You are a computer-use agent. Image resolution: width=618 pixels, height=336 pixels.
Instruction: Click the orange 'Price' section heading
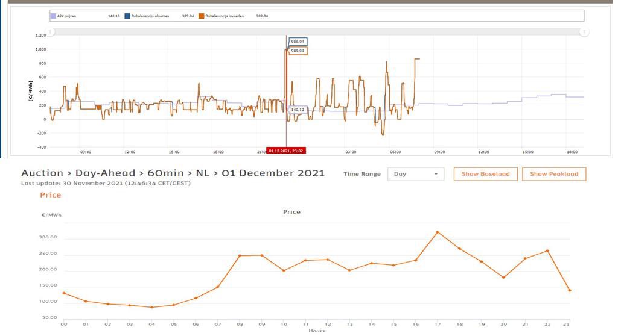point(51,195)
